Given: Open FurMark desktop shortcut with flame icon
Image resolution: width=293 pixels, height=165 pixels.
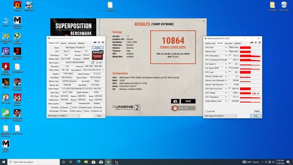Looking at the screenshot, I should (17, 6).
